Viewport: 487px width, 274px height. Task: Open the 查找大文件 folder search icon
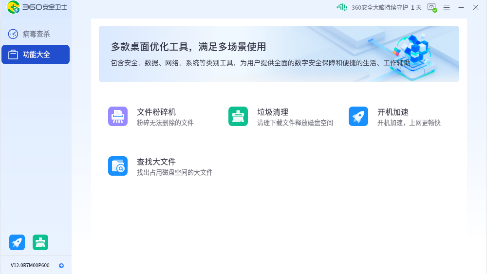tap(118, 166)
